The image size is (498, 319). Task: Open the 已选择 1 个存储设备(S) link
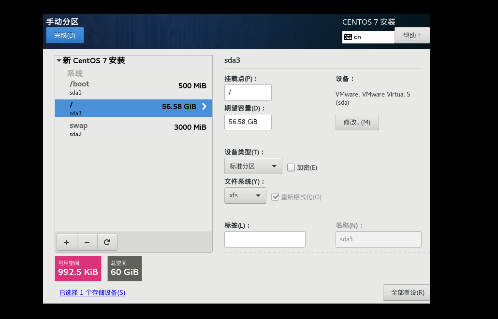[x=92, y=292]
